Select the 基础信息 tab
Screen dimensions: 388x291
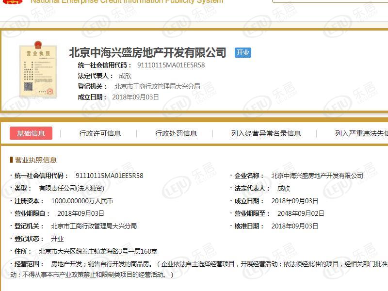click(x=31, y=133)
